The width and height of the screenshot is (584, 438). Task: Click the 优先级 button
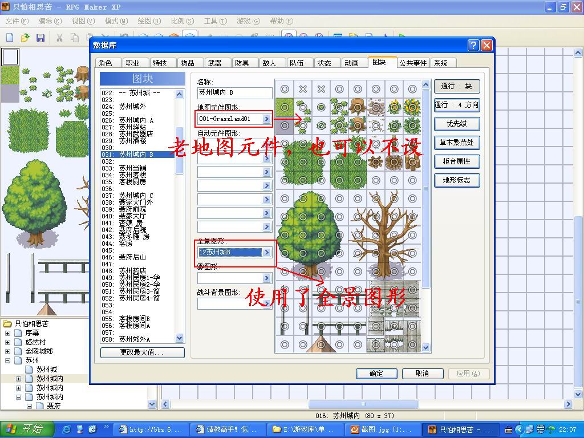click(457, 124)
